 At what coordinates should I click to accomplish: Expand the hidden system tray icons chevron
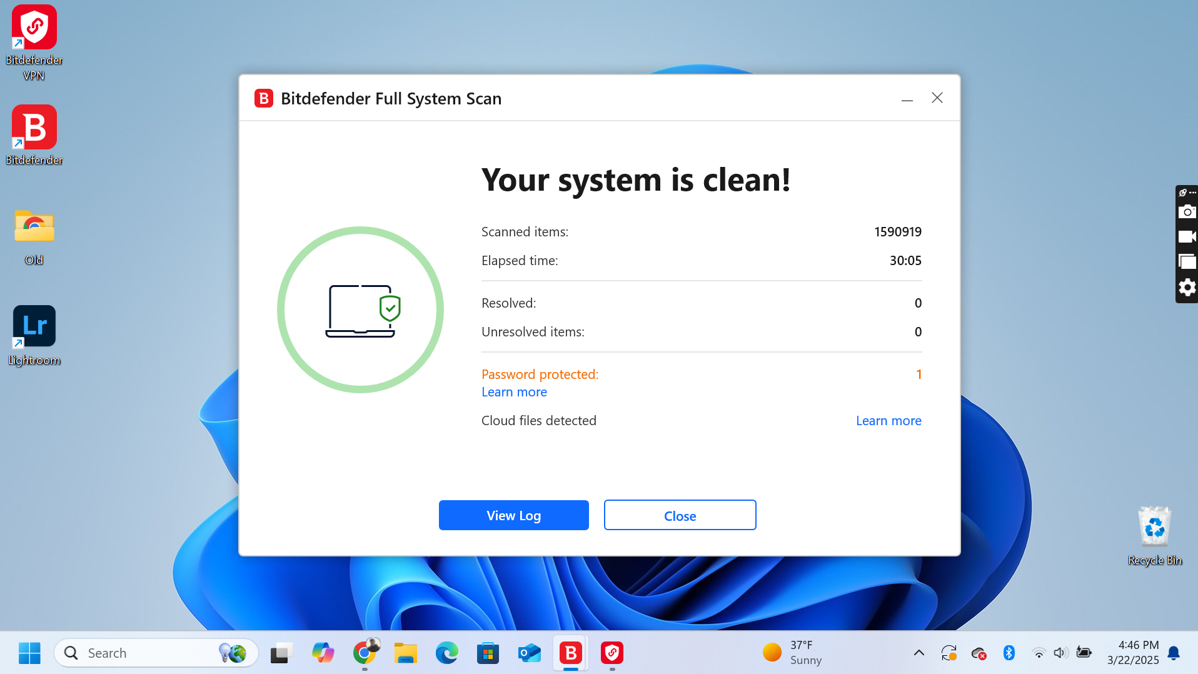click(919, 653)
